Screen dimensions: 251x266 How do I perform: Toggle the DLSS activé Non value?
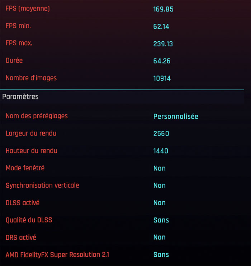[x=160, y=203]
